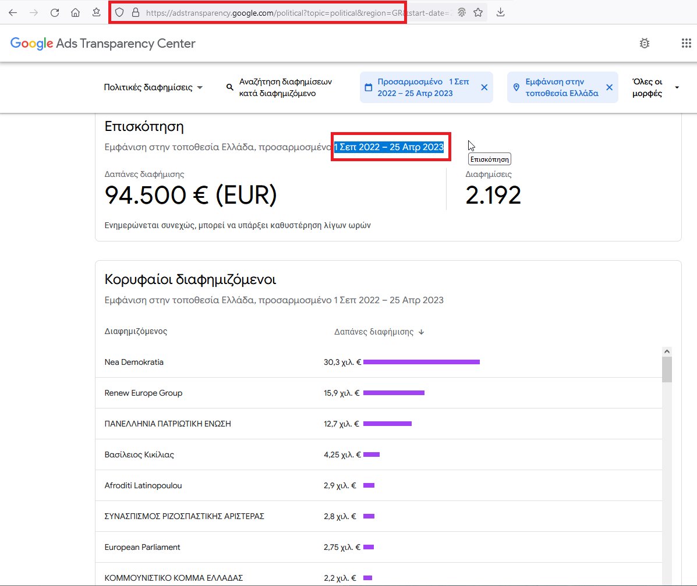Sort by Δαπάνες διαφήμισης column arrow
Viewport: 697px width, 586px height.
click(x=422, y=332)
